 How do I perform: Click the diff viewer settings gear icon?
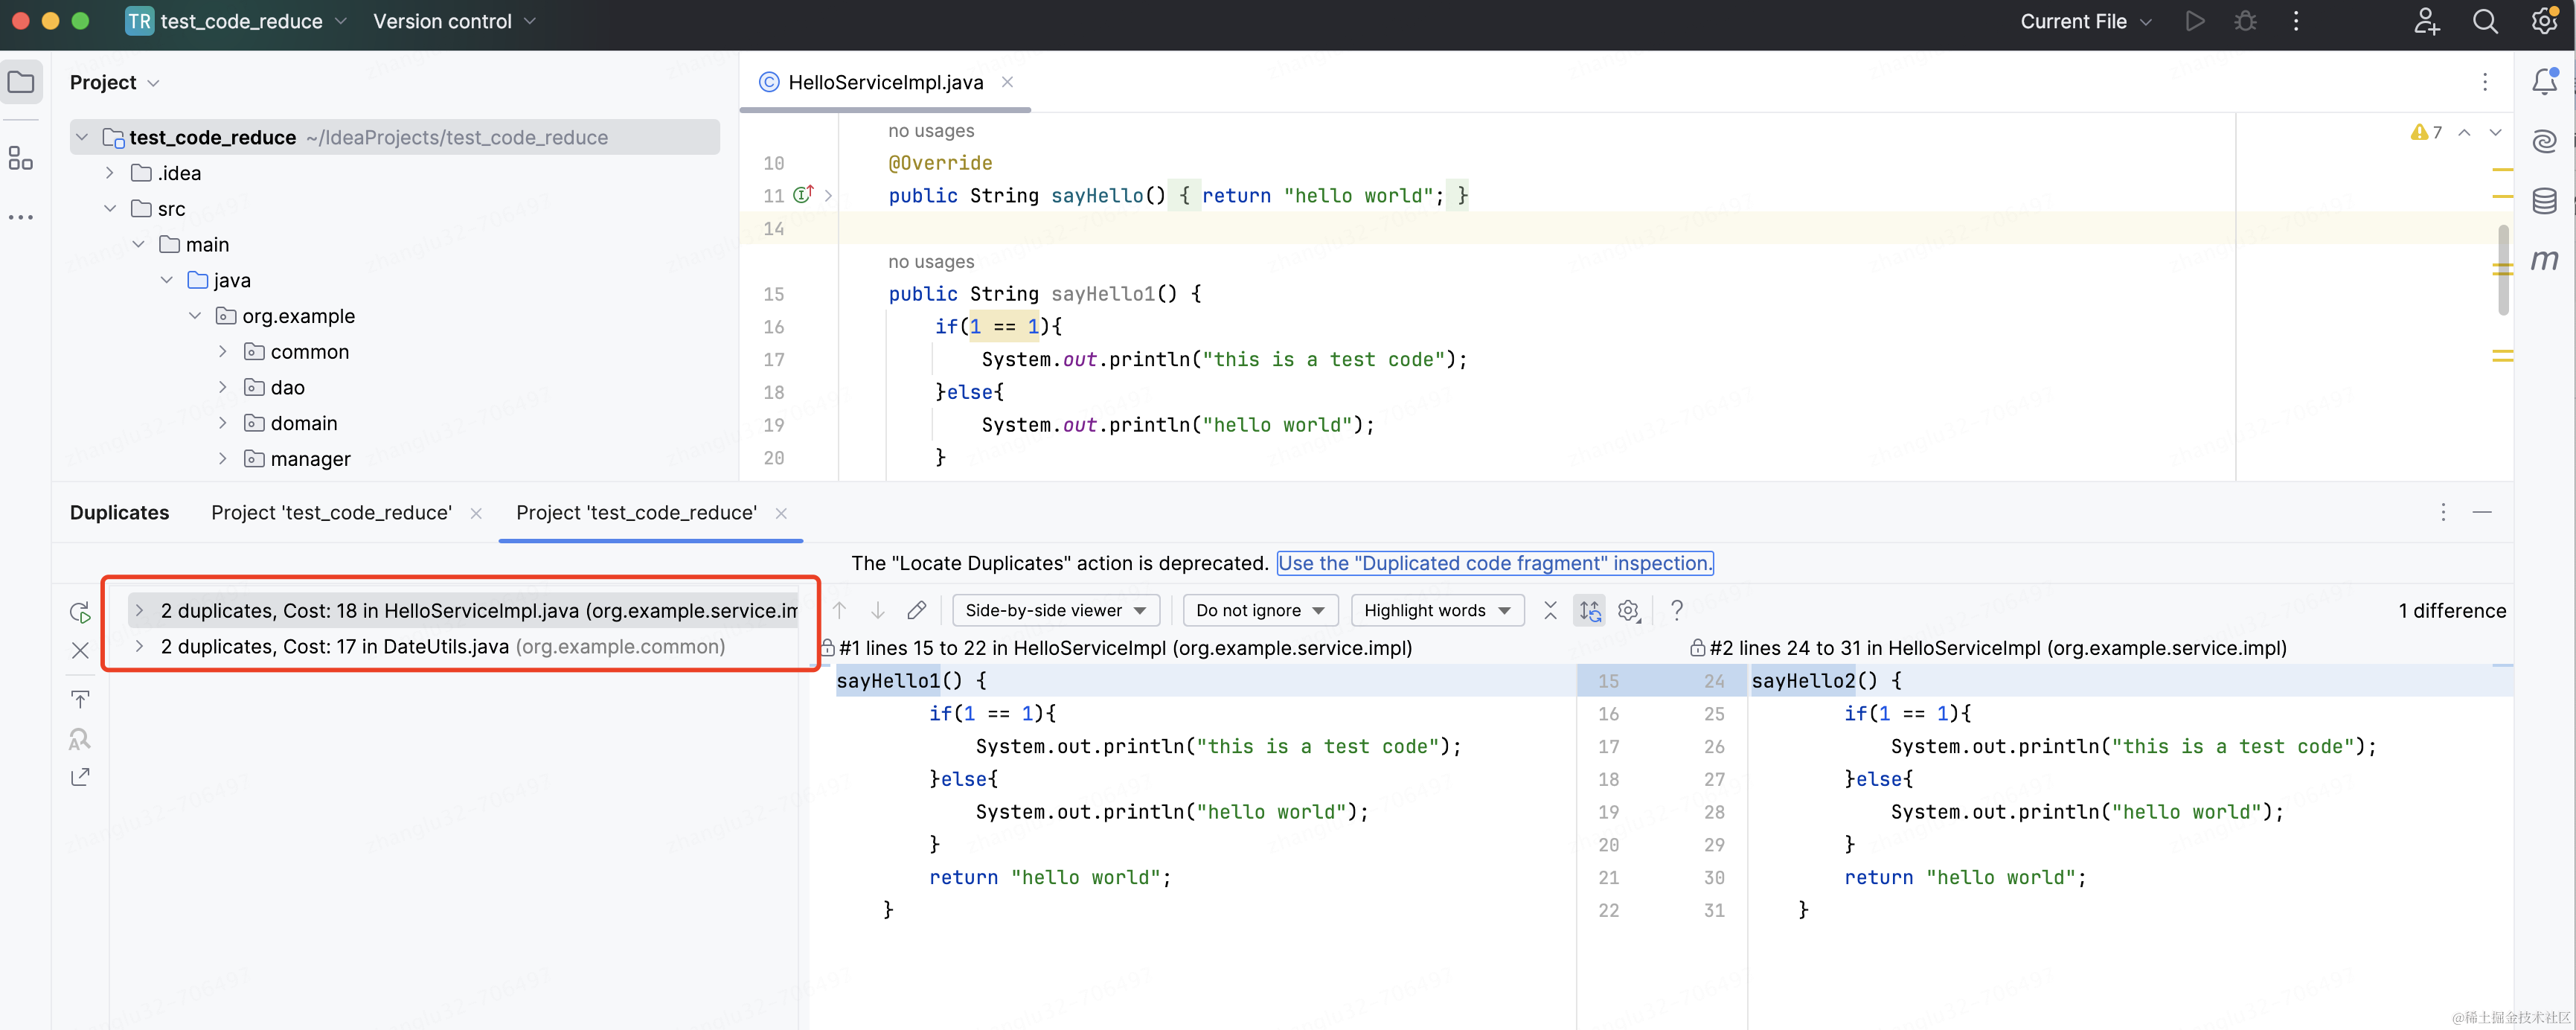tap(1629, 610)
